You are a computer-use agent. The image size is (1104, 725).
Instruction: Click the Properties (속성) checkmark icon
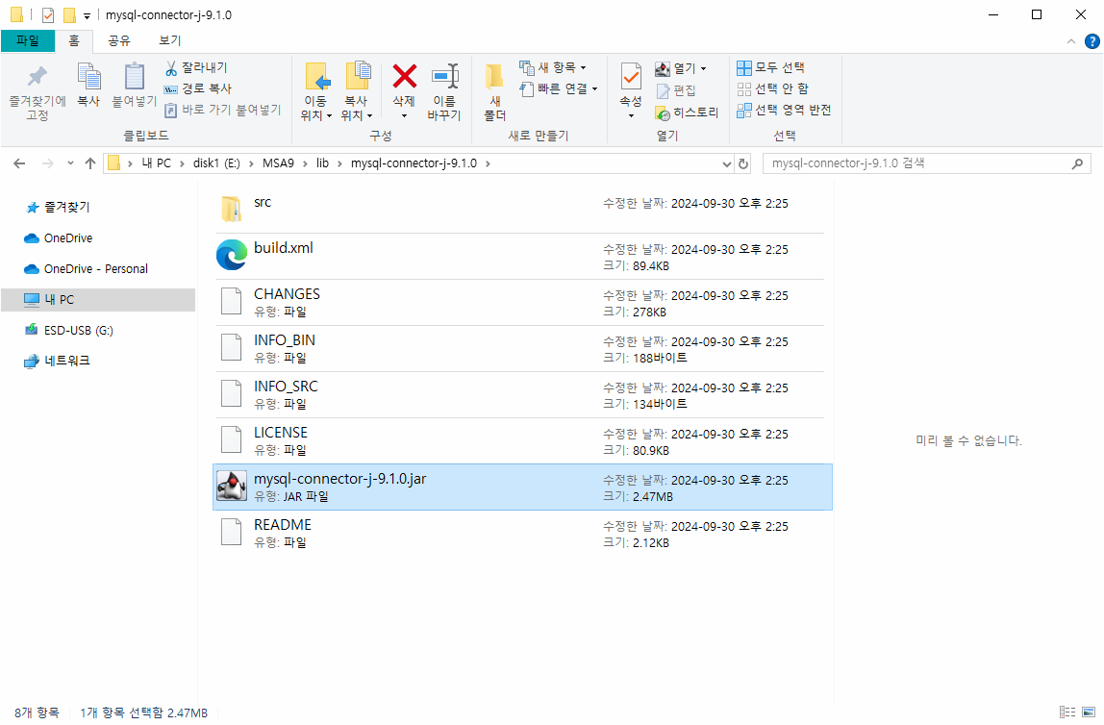point(631,77)
